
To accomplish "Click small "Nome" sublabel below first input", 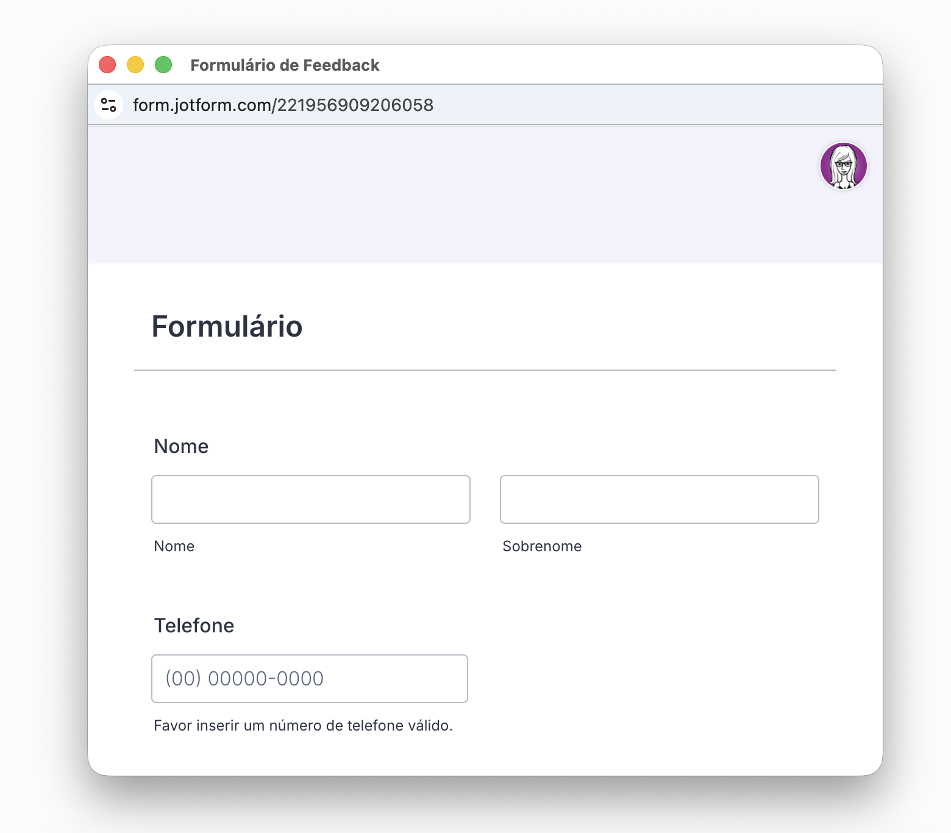I will [x=174, y=546].
